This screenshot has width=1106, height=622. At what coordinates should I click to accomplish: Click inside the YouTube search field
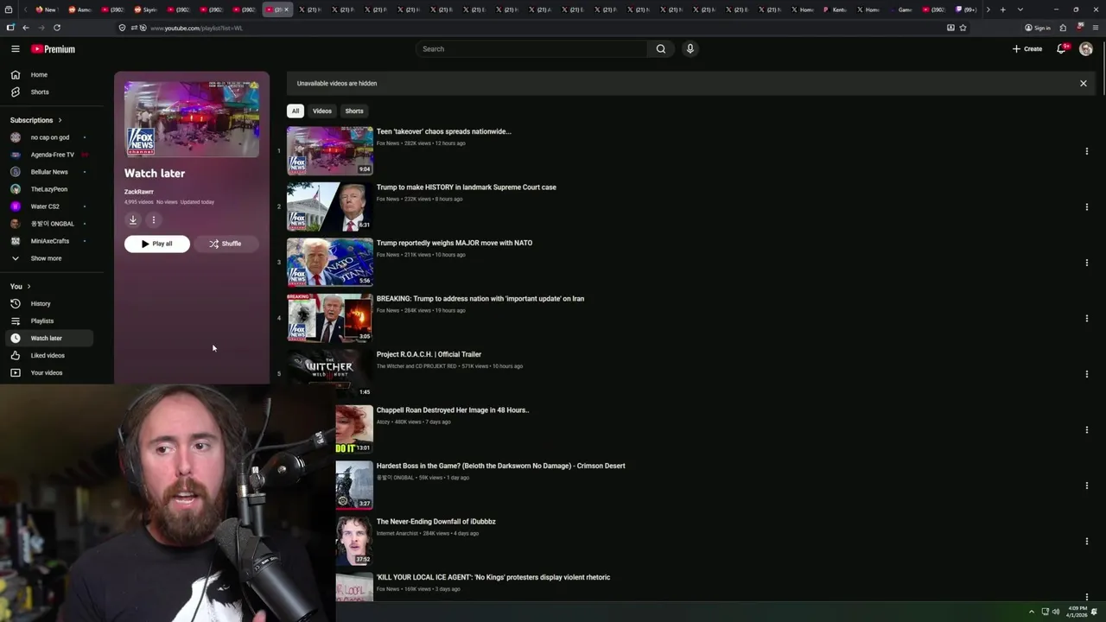pos(531,49)
